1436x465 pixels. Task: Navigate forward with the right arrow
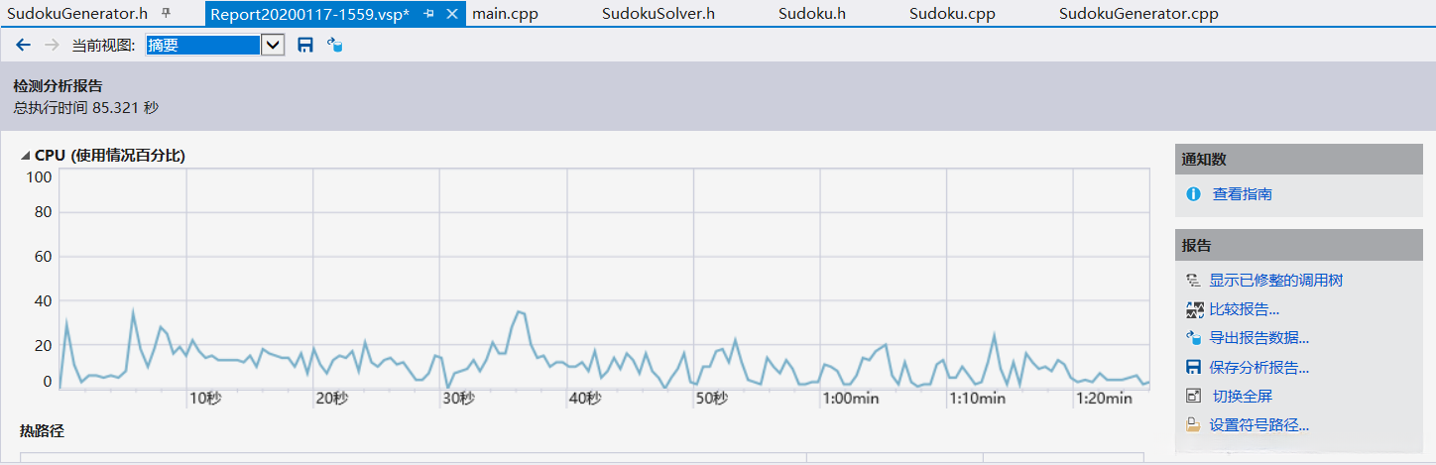[x=52, y=45]
